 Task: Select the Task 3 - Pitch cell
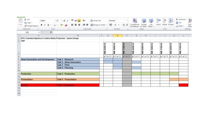[x=78, y=65]
